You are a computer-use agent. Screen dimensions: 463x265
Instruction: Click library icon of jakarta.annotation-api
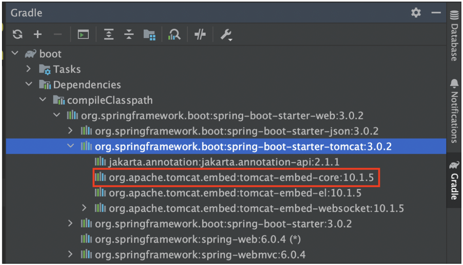point(100,161)
